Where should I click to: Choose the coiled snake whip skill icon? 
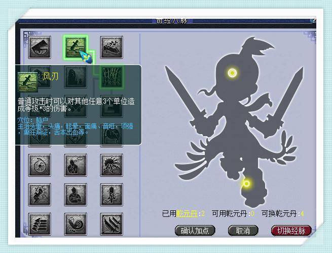click(76, 224)
